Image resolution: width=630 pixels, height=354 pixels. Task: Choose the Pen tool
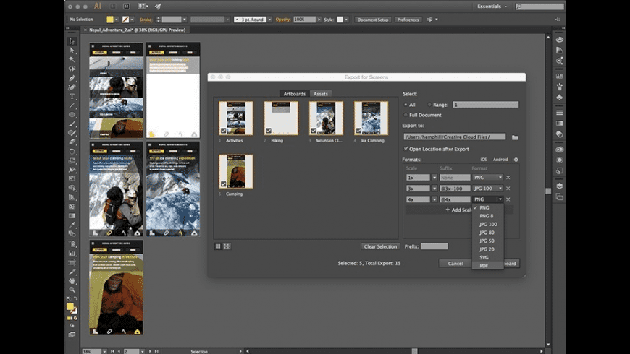point(72,78)
